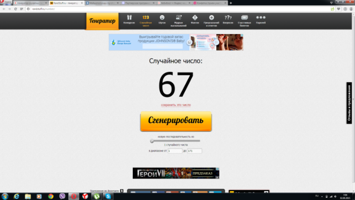The height and width of the screenshot is (200, 355).
Task: Switch to the RandStuff.ru browser tab
Action: (x=67, y=3)
